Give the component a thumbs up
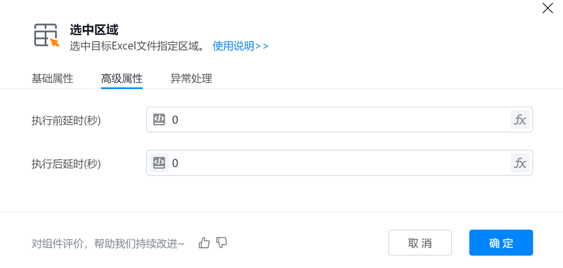 (204, 243)
